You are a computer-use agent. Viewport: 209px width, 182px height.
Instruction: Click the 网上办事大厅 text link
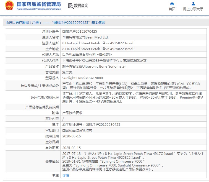coord(193,9)
